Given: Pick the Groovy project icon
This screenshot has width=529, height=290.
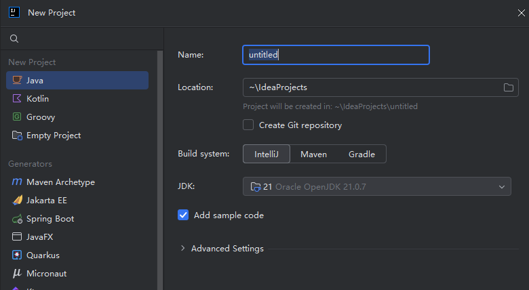Looking at the screenshot, I should [x=17, y=117].
